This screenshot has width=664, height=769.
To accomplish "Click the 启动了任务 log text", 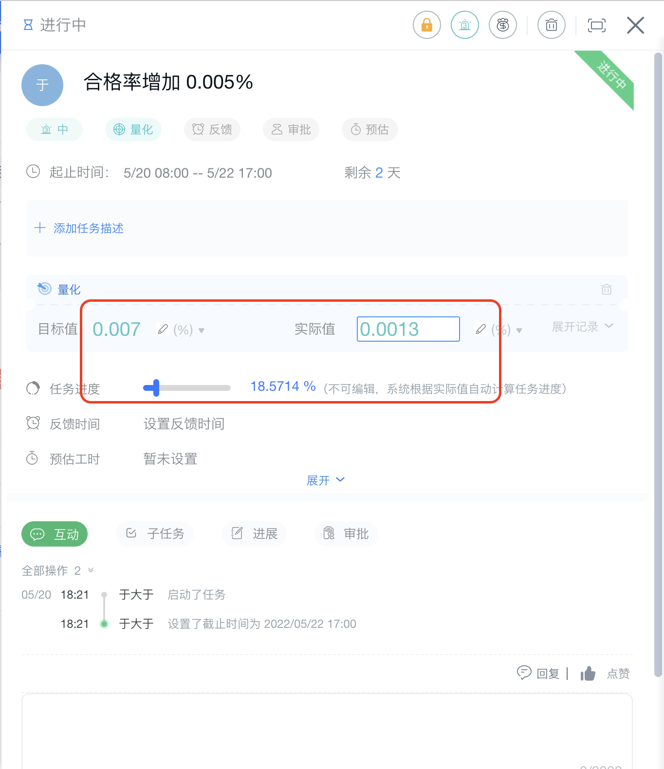I will (x=197, y=595).
